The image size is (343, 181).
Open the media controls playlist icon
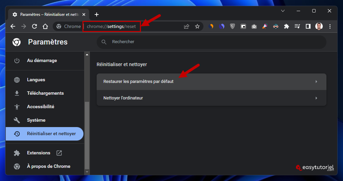[x=297, y=26]
